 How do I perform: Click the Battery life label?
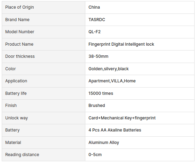point(16,93)
